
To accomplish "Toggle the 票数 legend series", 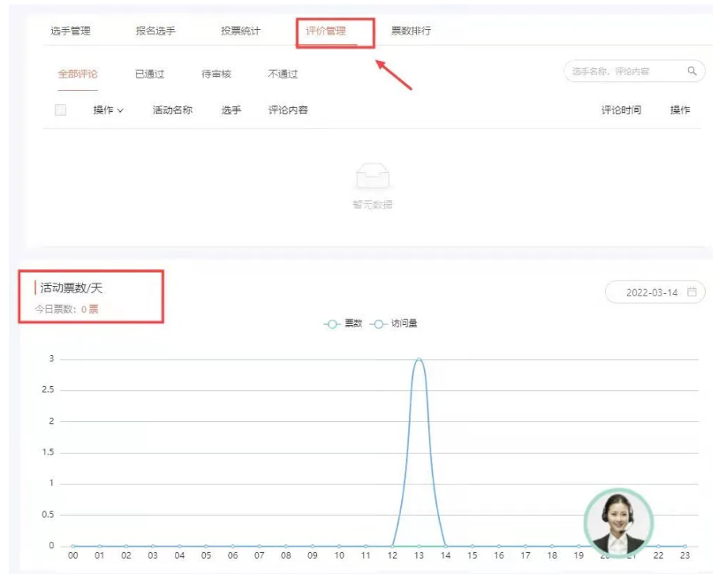I will [x=343, y=323].
